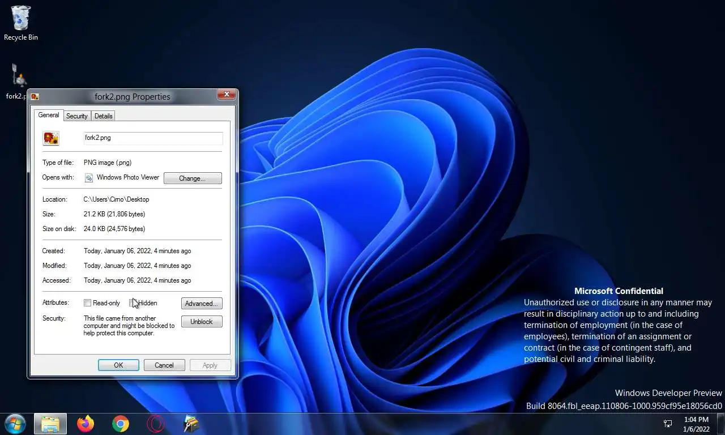Click the Modified date value

tap(138, 266)
